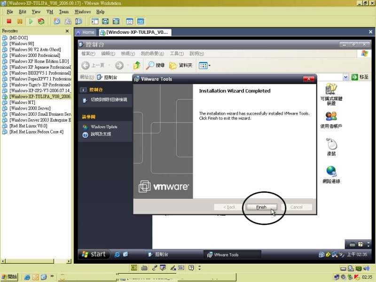Click the green Power On play icon
Viewport: 376px width, 282px height.
[x=31, y=21]
